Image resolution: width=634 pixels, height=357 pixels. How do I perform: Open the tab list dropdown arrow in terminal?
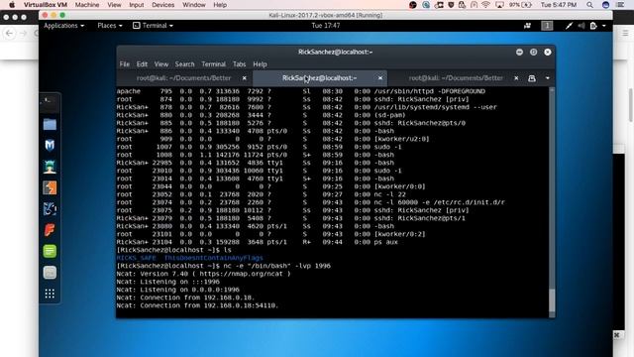point(548,78)
